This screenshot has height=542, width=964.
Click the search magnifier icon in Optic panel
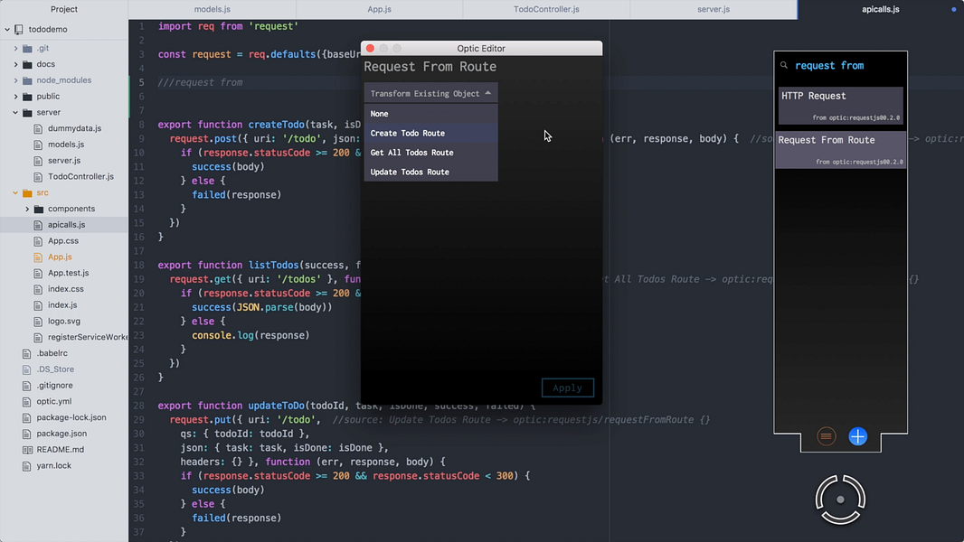point(784,65)
